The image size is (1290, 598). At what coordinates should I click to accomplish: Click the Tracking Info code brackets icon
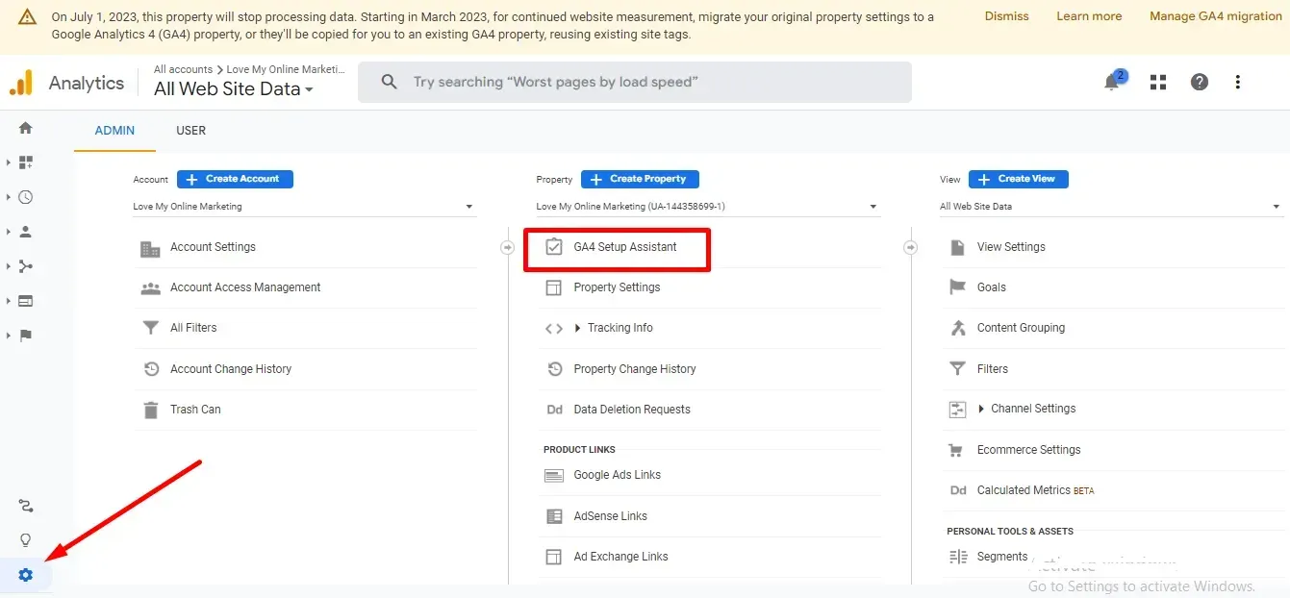coord(553,329)
